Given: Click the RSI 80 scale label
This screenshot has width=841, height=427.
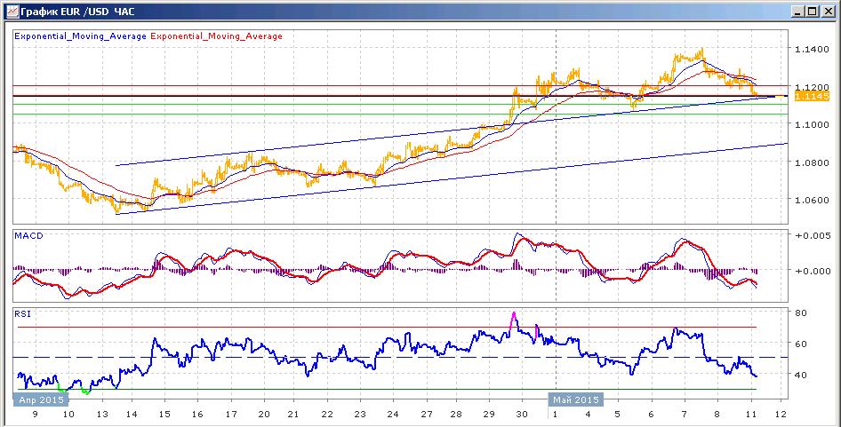Looking at the screenshot, I should [803, 312].
